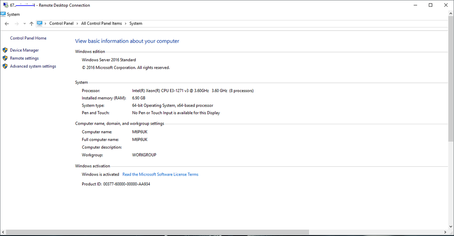Viewport: 454px width, 236px height.
Task: Minimize the Remote Desktop Connection window
Action: click(415, 5)
